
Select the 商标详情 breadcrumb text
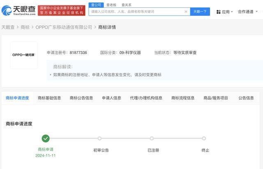pyautogui.click(x=107, y=27)
